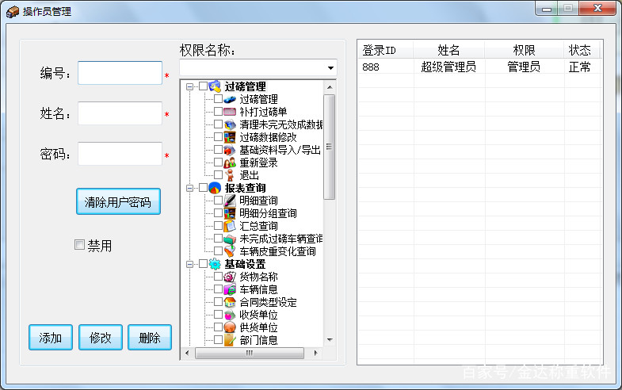Click the 退出 person icon
622x390 pixels.
tap(230, 175)
